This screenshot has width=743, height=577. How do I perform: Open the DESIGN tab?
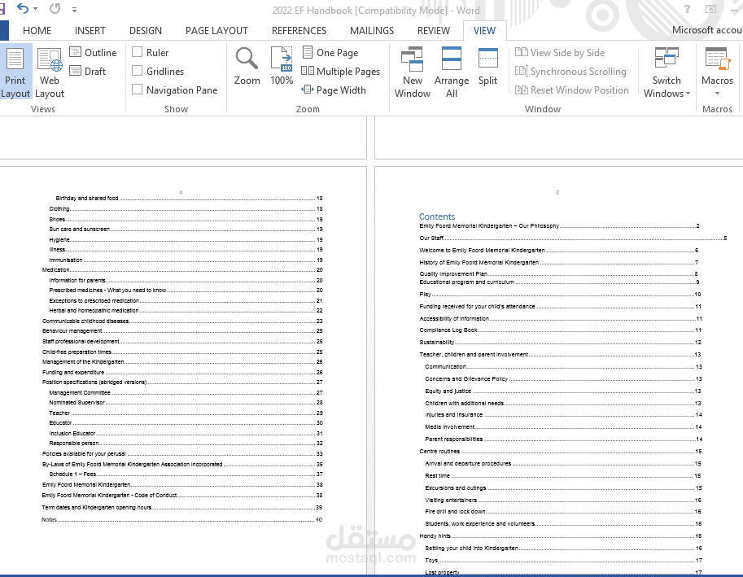click(x=146, y=31)
